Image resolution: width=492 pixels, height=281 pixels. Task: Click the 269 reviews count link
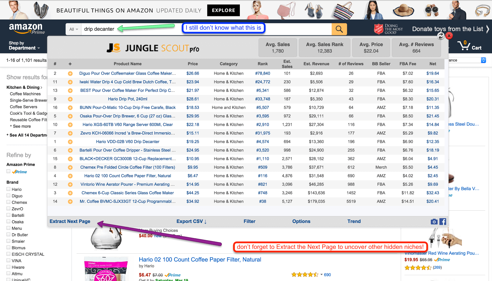pos(437,267)
